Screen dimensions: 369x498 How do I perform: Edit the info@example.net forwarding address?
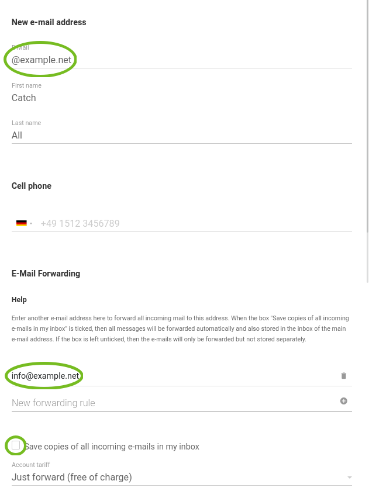pos(175,376)
